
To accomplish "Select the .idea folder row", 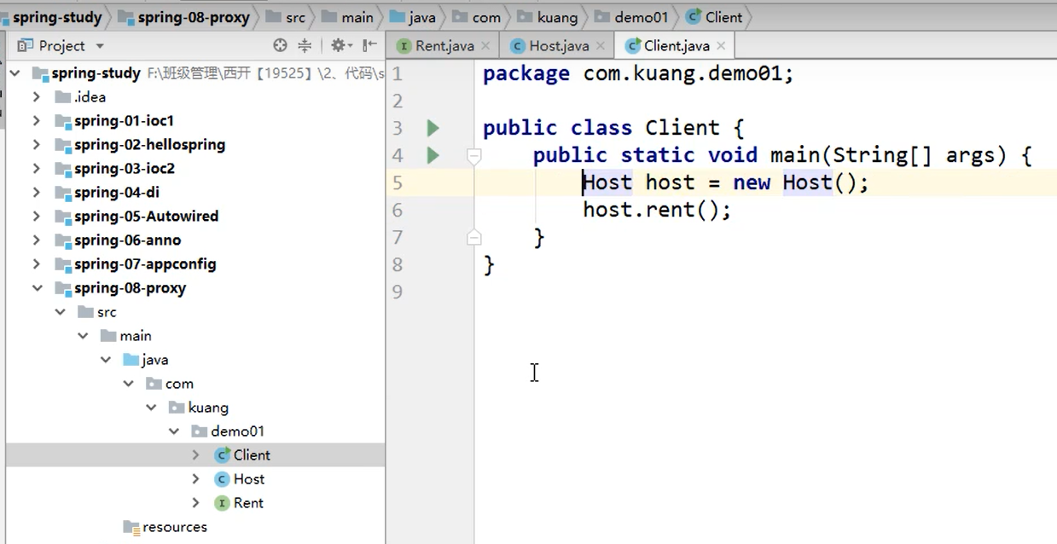I will pos(195,97).
